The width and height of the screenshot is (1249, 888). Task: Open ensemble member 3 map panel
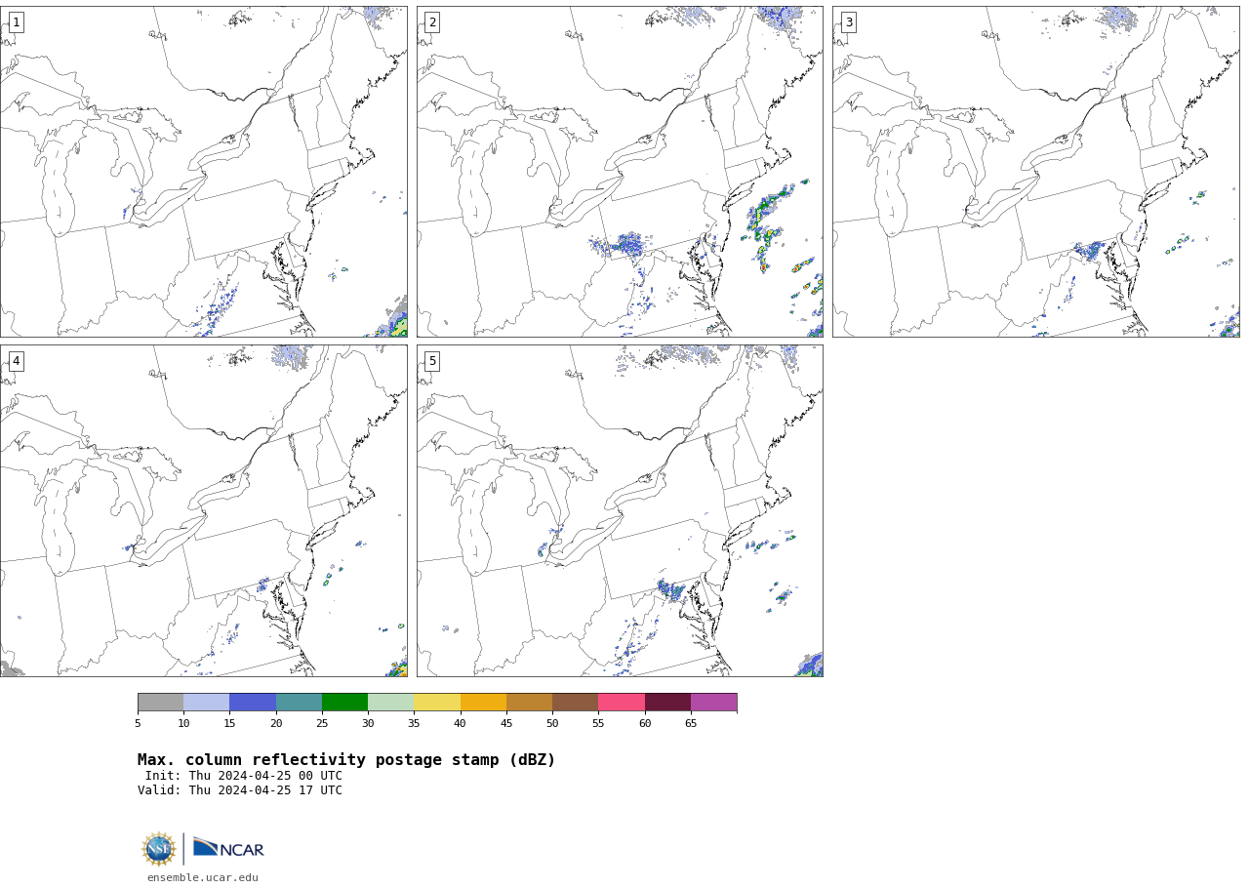coord(1036,172)
